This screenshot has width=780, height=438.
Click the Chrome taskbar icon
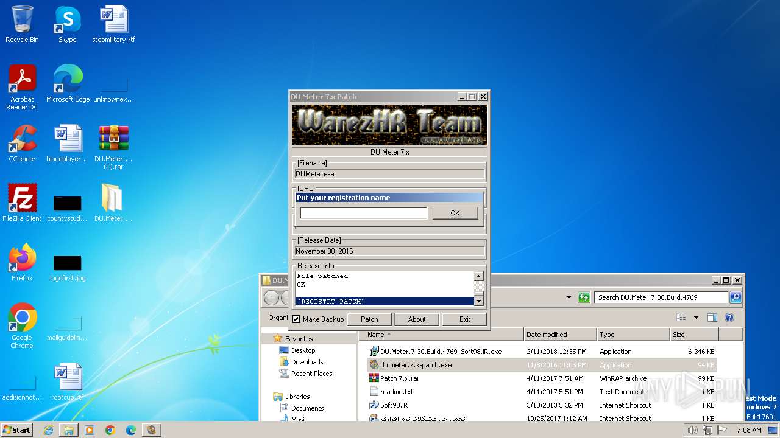tap(110, 430)
